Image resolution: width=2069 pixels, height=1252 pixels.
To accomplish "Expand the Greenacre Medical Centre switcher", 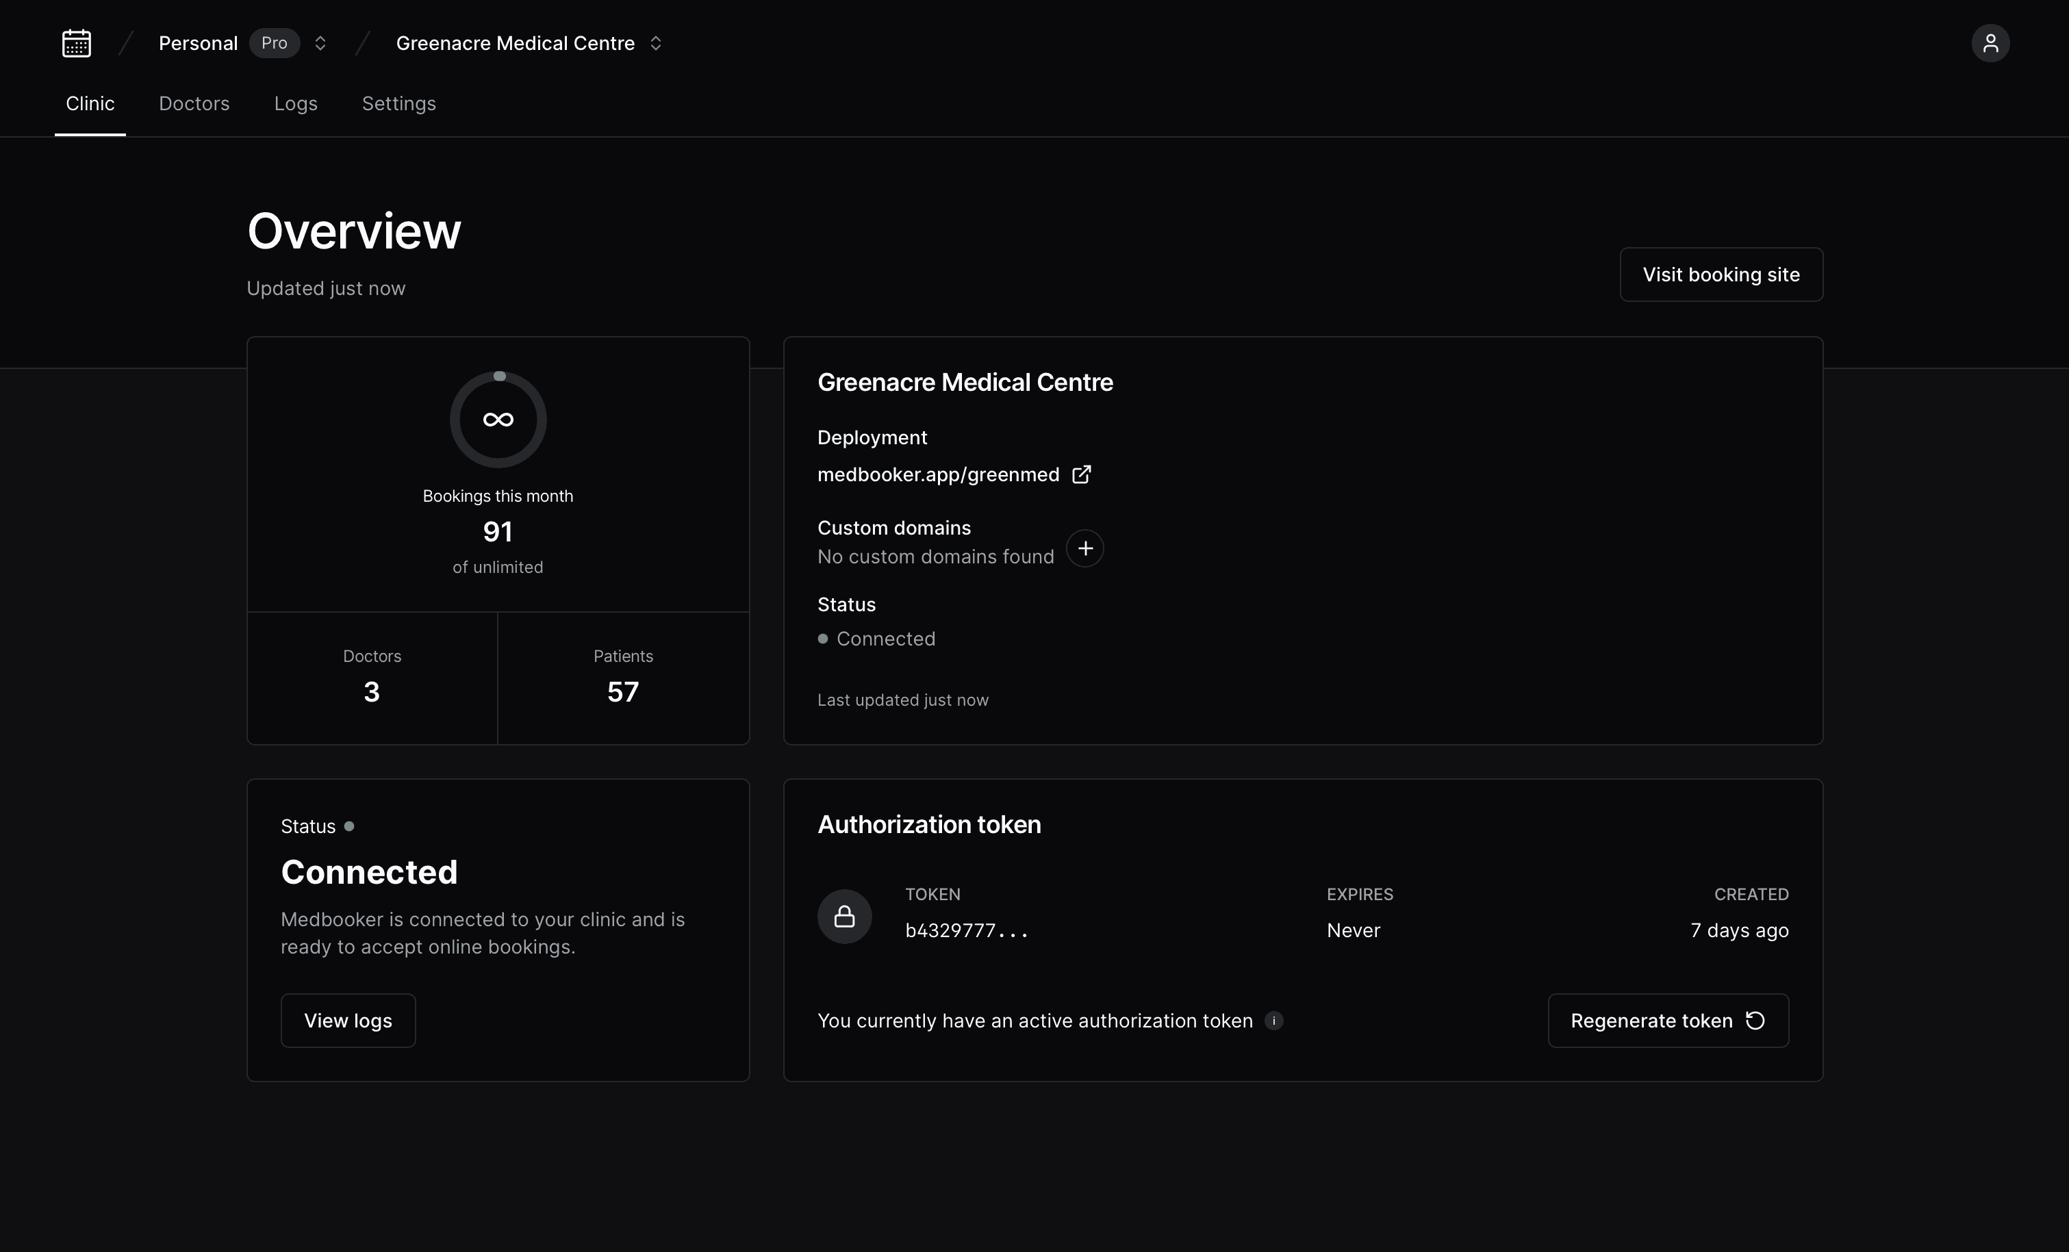I will pos(657,43).
